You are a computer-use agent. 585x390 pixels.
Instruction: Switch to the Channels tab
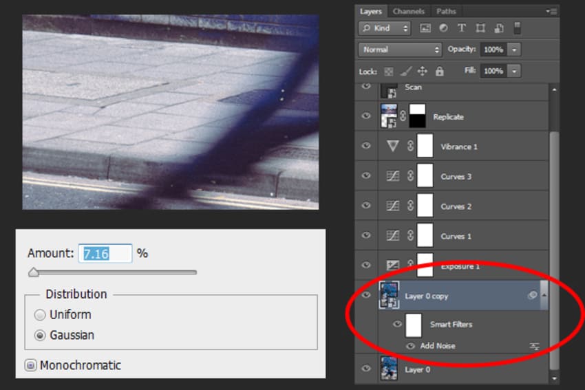(x=409, y=11)
